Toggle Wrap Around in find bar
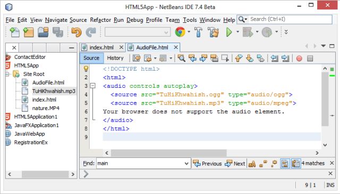Screen dimensions: 340x194 pyautogui.click(x=295, y=164)
